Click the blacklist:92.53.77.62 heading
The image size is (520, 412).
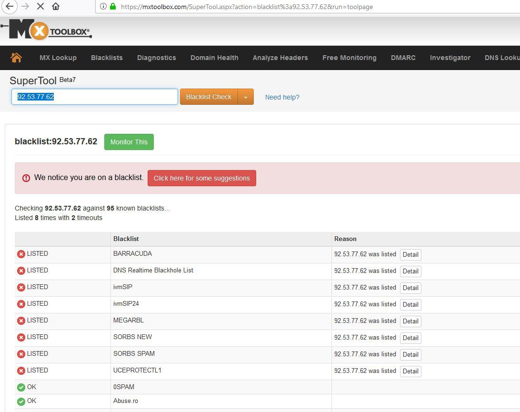[56, 141]
